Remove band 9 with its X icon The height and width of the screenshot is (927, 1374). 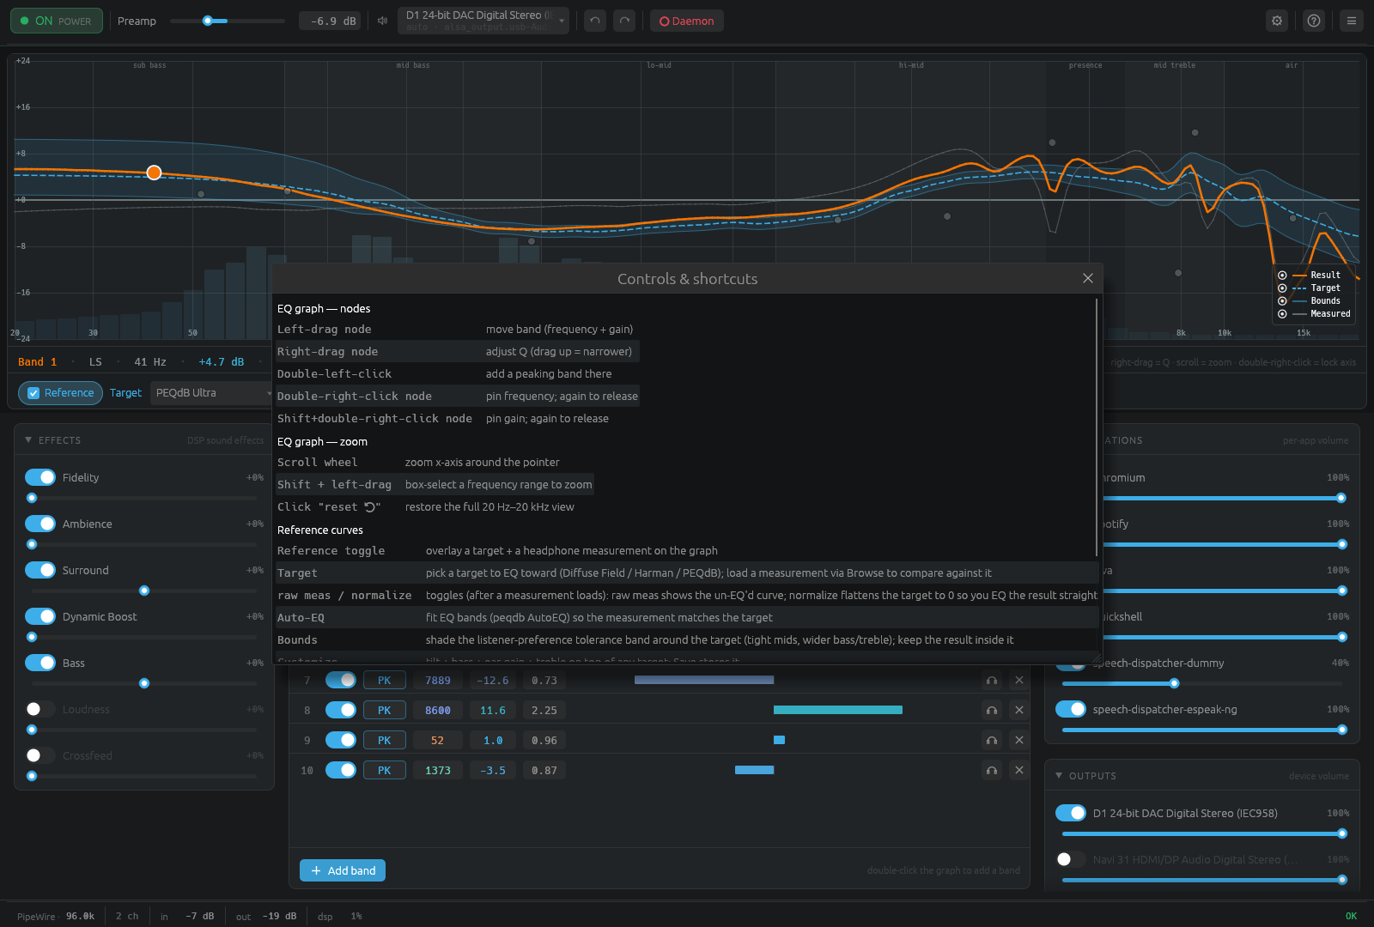[1019, 741]
